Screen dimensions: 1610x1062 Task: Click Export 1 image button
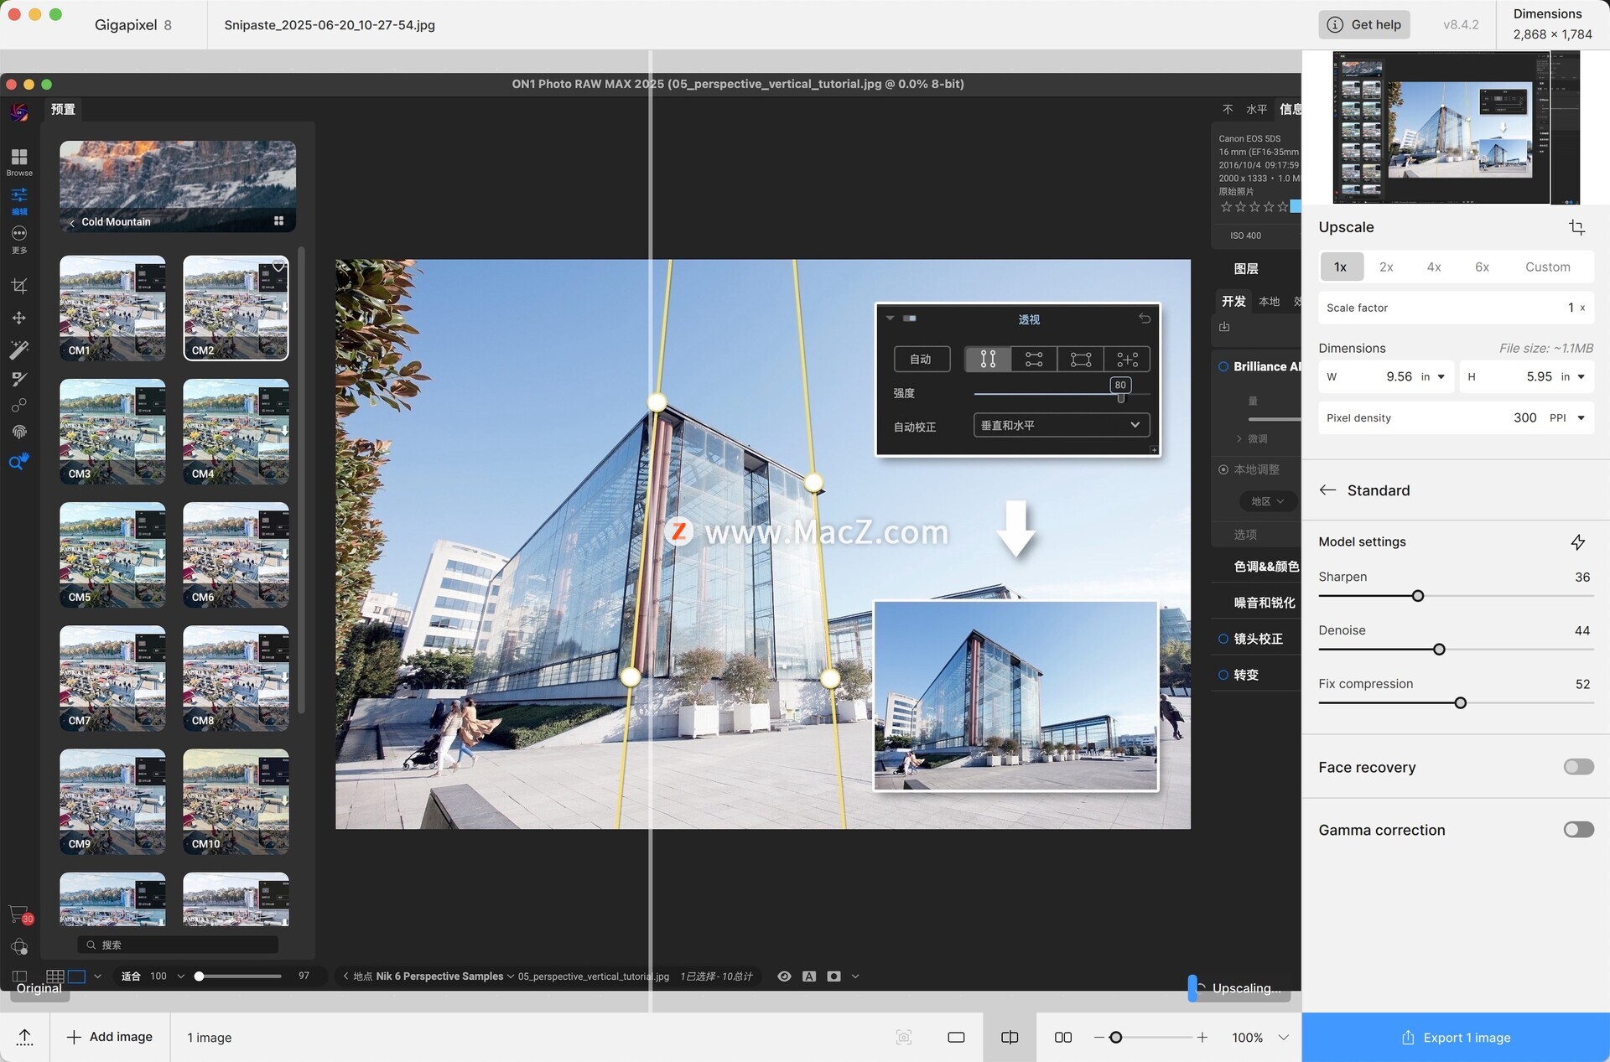point(1456,1038)
